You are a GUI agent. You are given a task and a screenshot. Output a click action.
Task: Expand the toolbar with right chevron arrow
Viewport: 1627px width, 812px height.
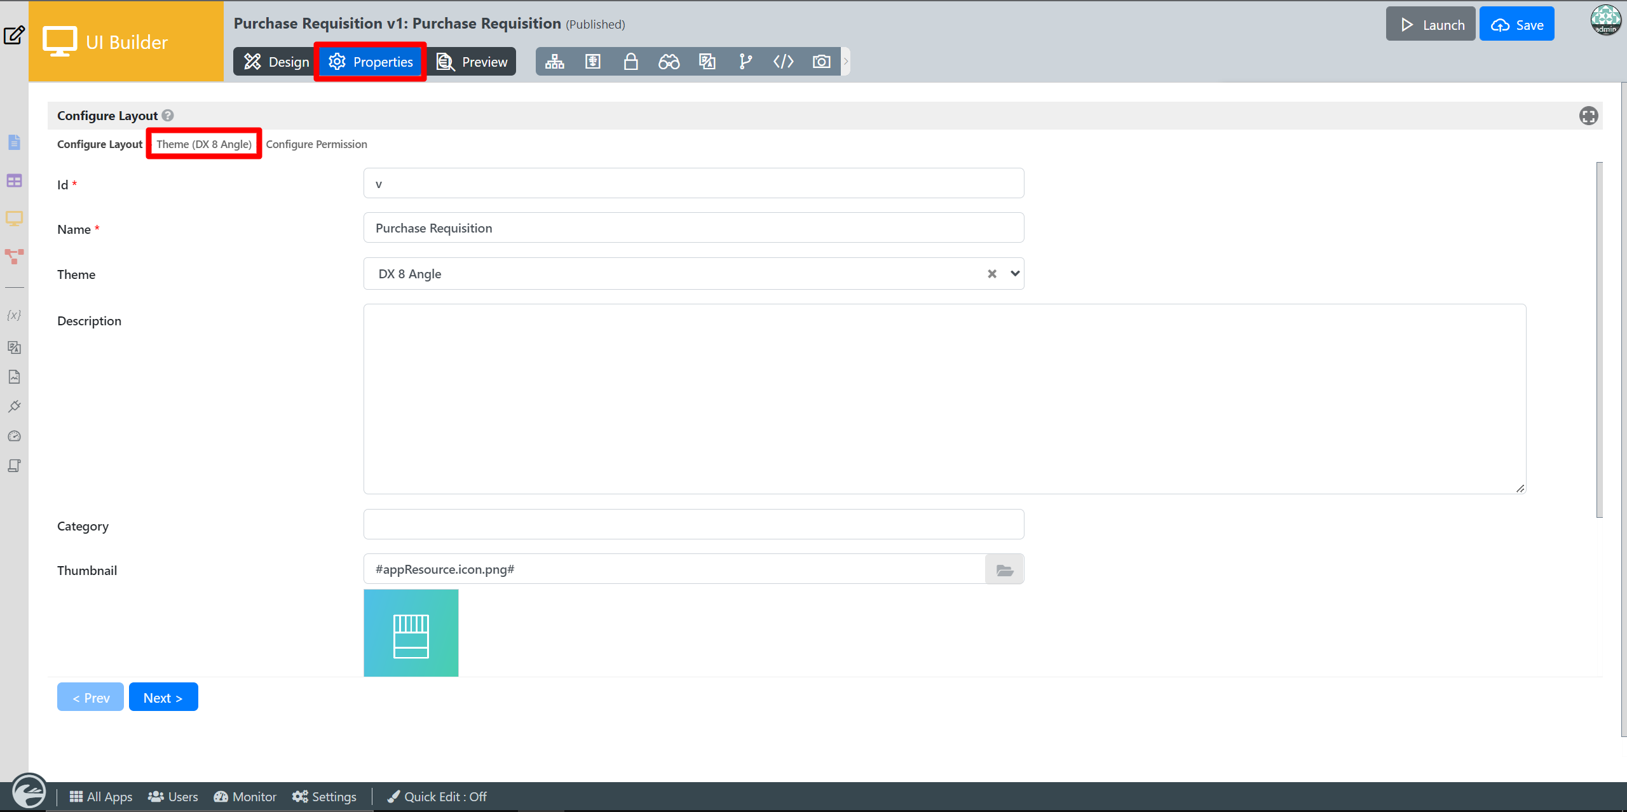(x=846, y=62)
